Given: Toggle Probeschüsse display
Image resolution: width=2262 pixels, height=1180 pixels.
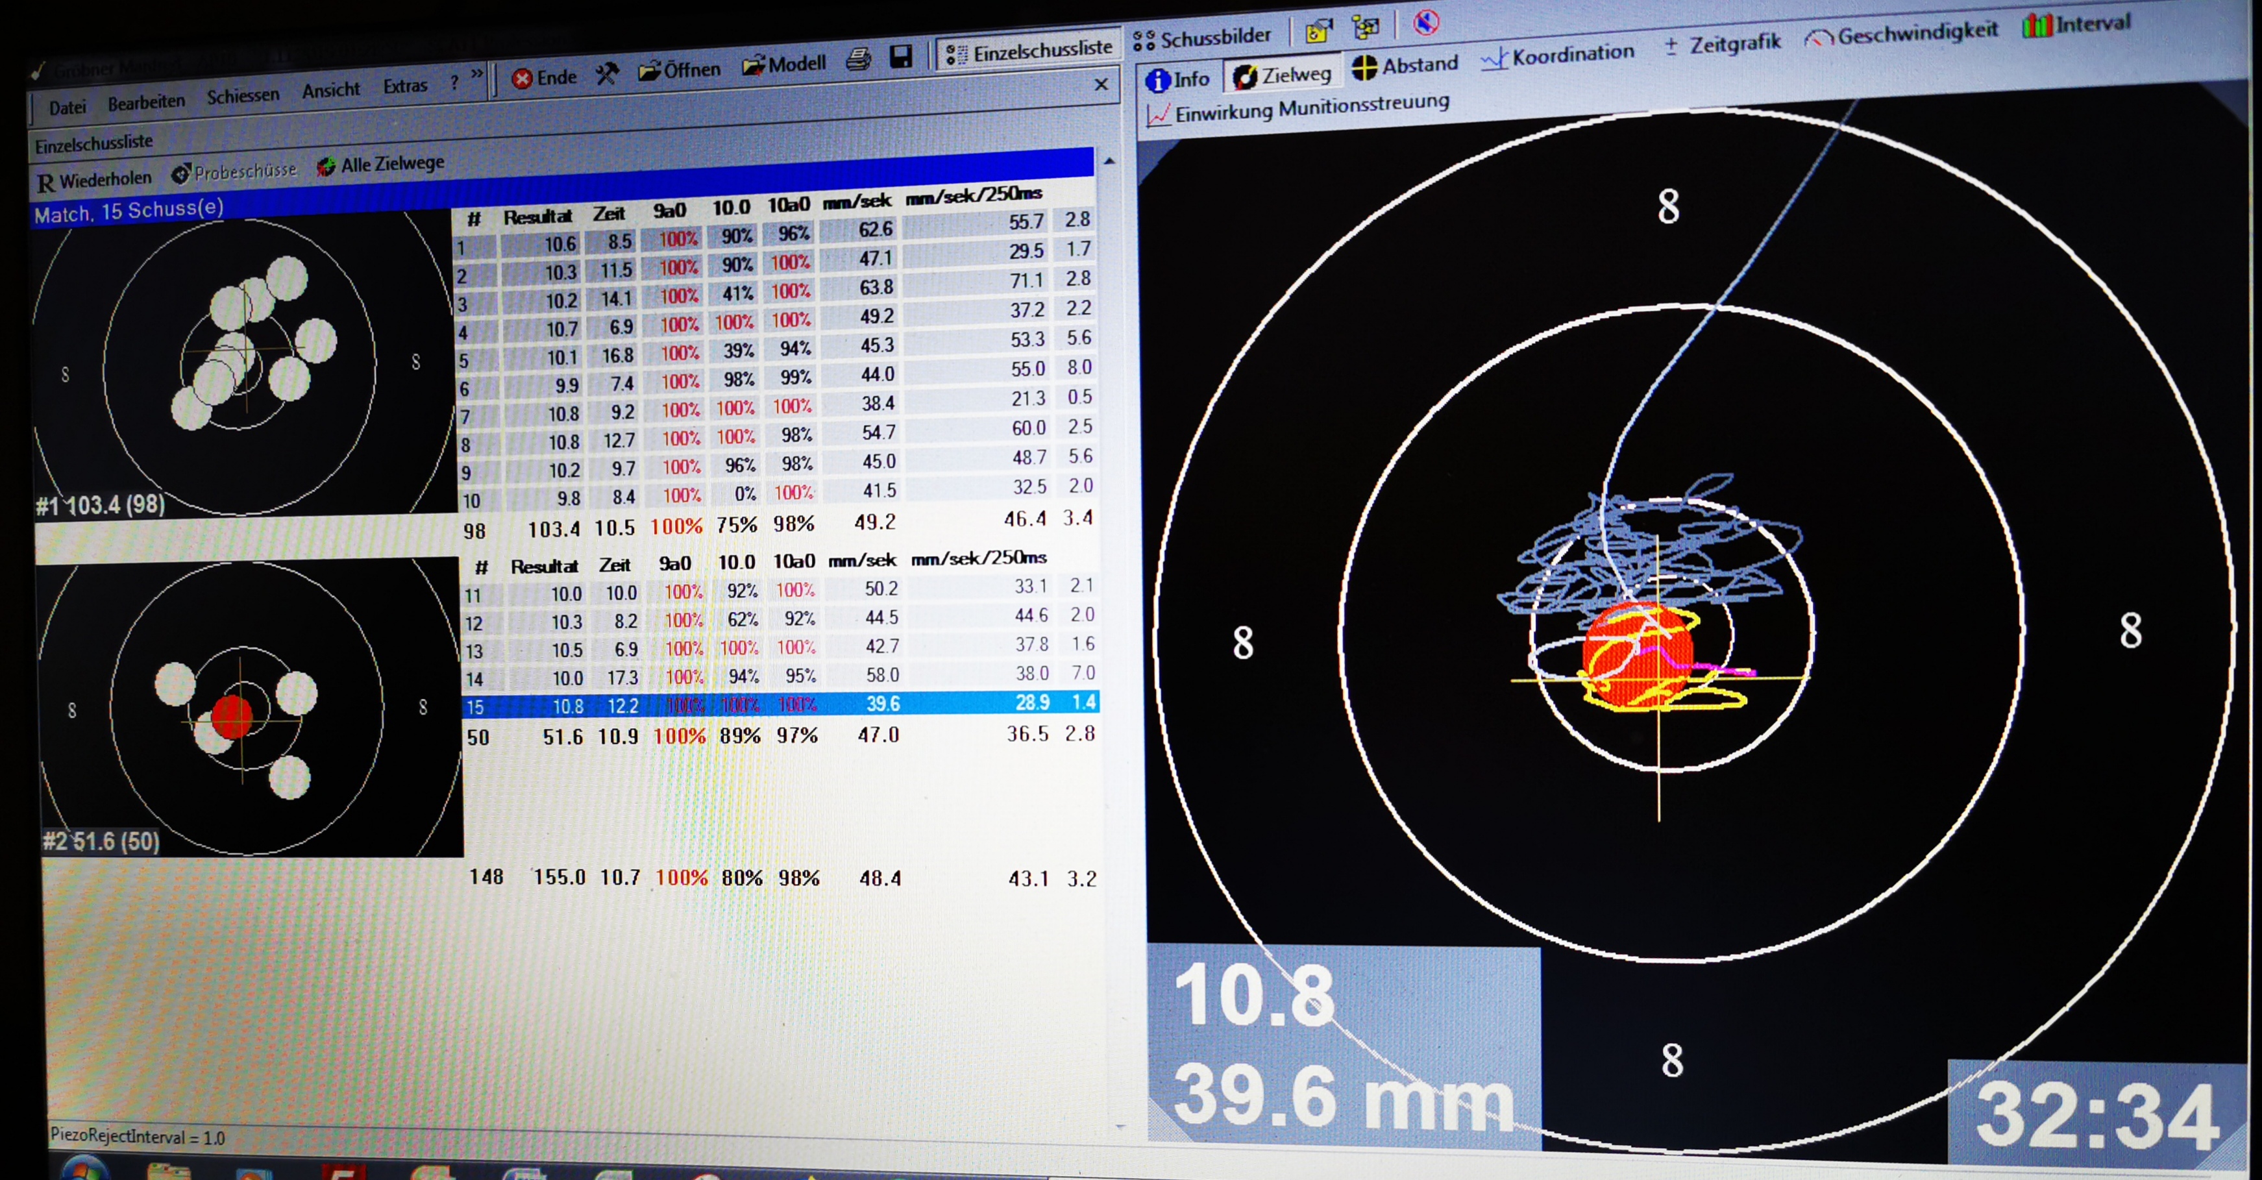Looking at the screenshot, I should tap(234, 172).
